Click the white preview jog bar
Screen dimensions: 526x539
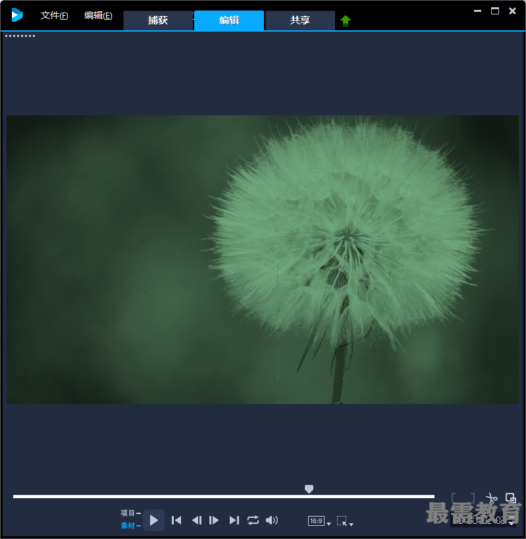point(224,496)
